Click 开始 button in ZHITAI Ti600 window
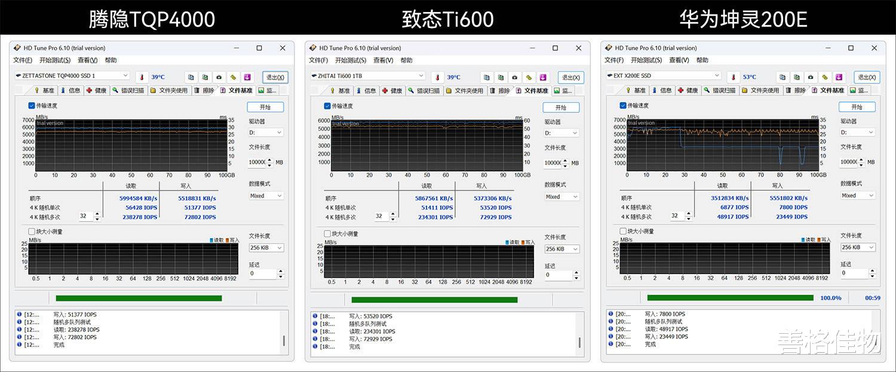The image size is (896, 372). point(561,107)
